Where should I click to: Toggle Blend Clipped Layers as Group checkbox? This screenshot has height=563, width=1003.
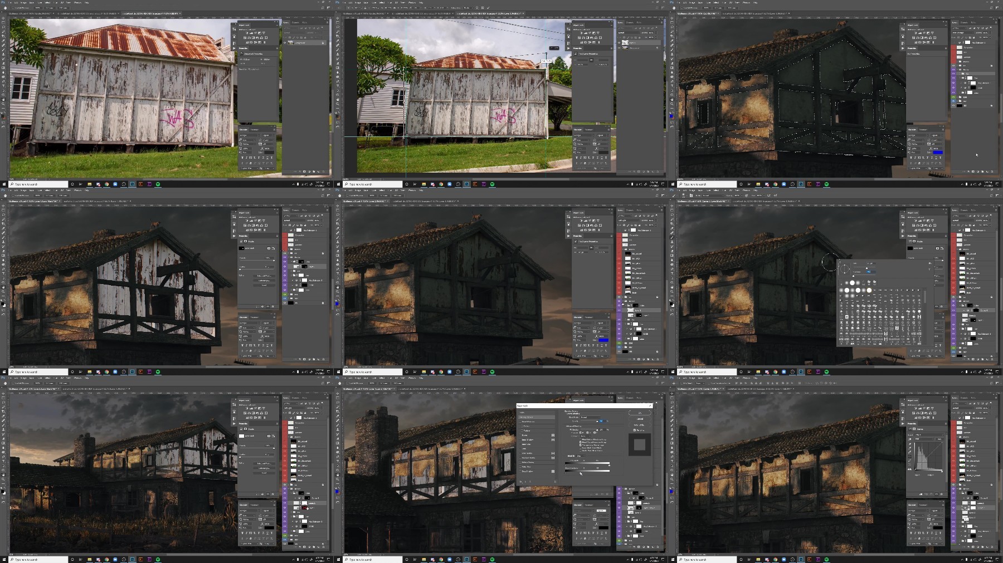pos(581,442)
